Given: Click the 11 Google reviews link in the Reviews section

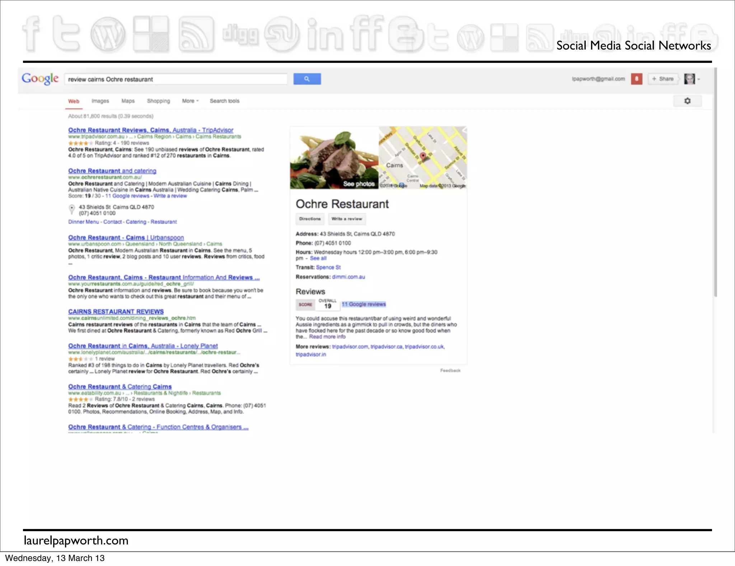Looking at the screenshot, I should tap(363, 304).
